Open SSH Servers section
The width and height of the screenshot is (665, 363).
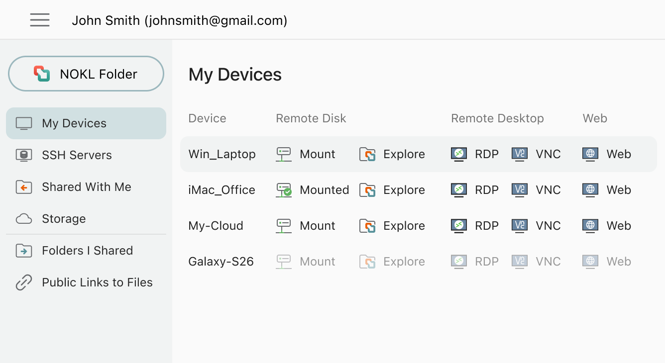(86, 155)
